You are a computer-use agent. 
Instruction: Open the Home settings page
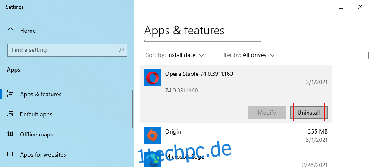click(x=28, y=31)
